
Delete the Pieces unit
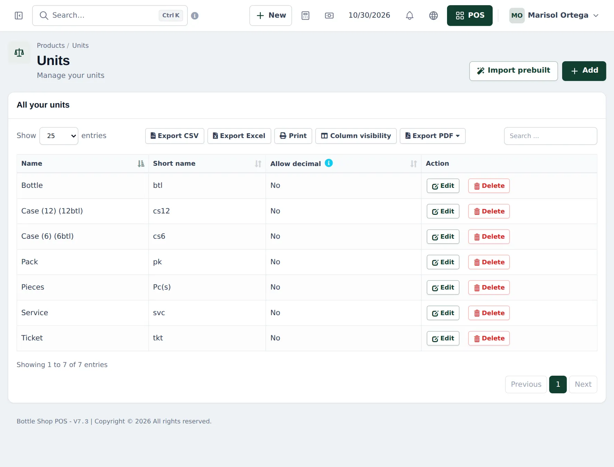[x=489, y=287]
